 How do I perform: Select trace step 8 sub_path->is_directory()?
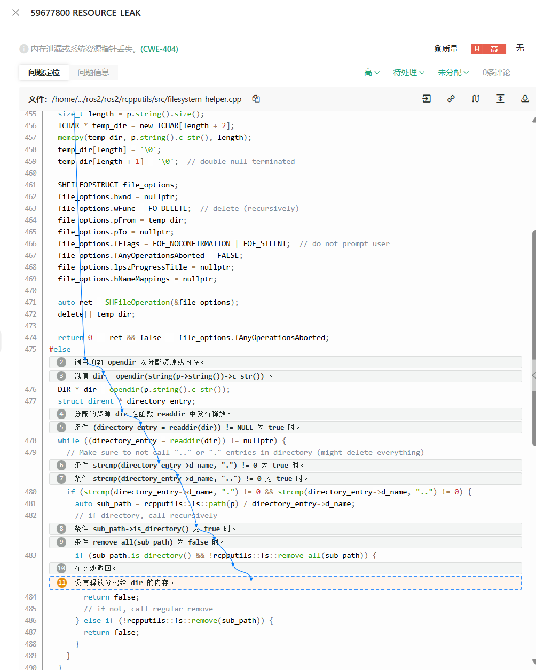286,529
